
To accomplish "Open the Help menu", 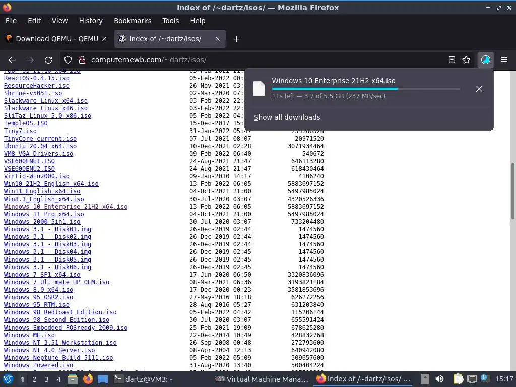I will click(x=198, y=21).
